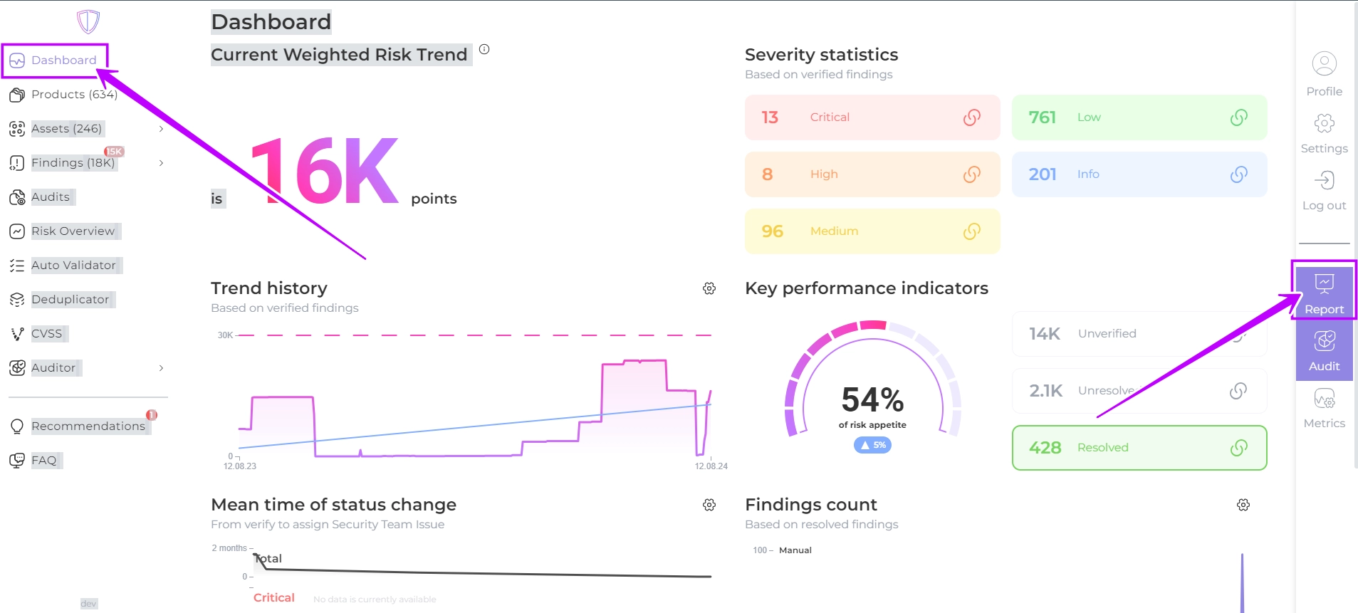Select the Resolved findings card
Image resolution: width=1358 pixels, height=613 pixels.
click(1139, 448)
